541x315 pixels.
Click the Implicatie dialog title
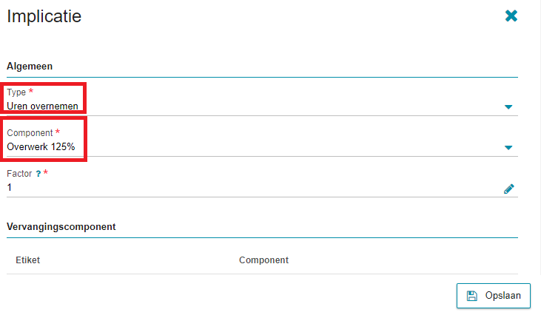click(44, 16)
